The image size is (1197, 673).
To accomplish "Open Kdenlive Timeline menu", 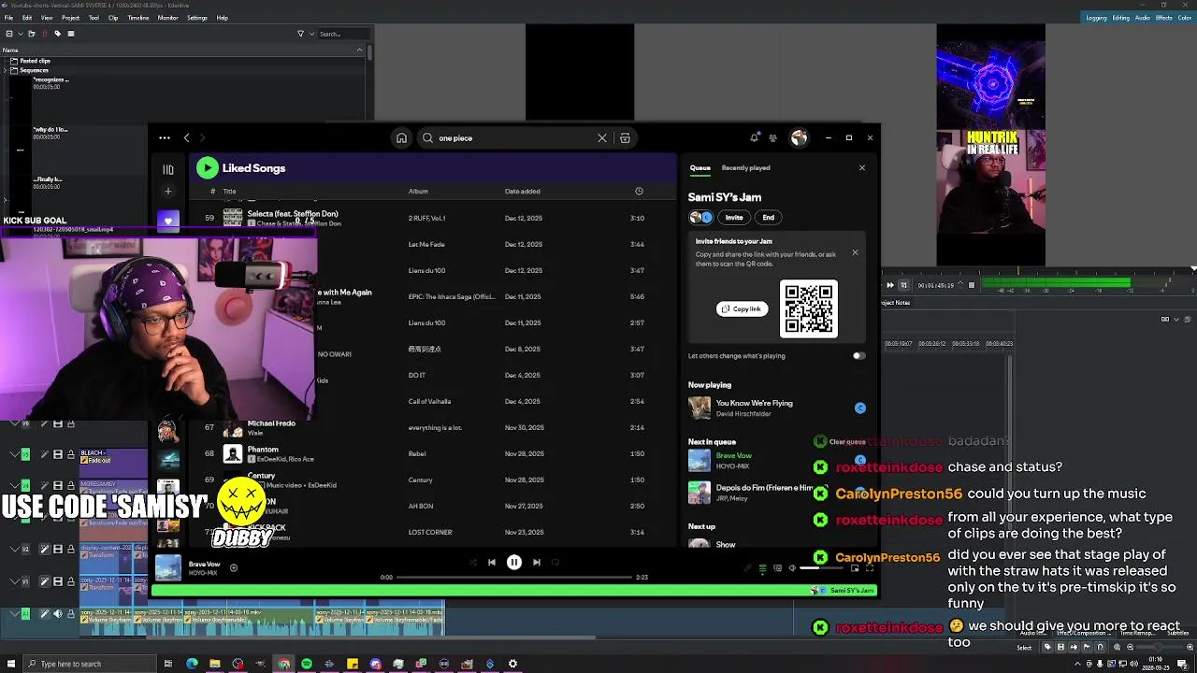I will (138, 18).
